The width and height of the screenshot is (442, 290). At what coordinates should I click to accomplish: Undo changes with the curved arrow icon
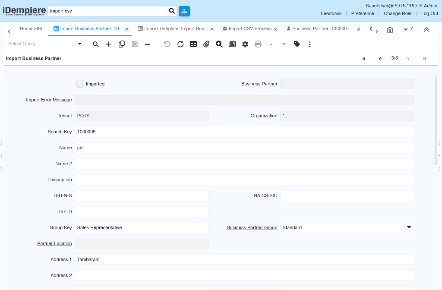(x=167, y=44)
